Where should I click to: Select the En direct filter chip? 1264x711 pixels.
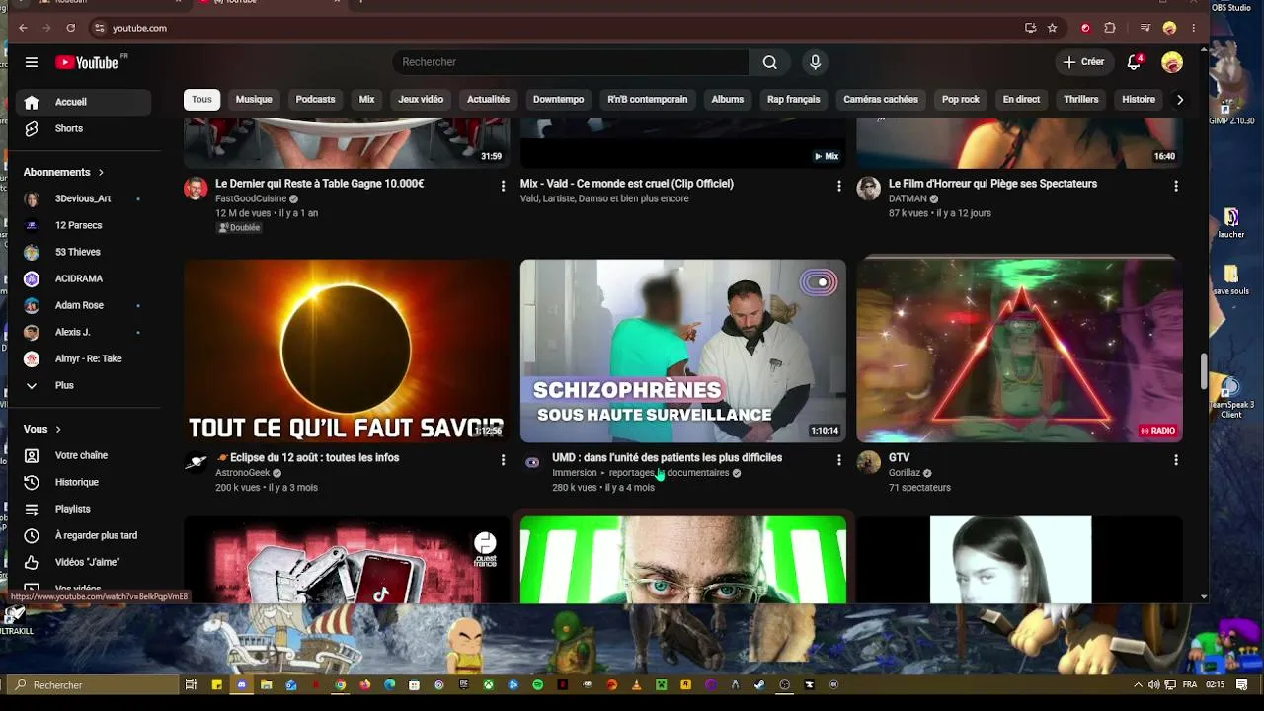[1021, 99]
